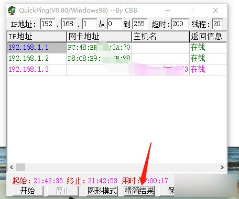Sort by the IP地址 column header
239x199 pixels.
point(37,37)
